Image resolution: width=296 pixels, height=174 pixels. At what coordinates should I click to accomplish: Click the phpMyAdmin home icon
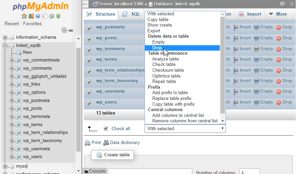click(x=24, y=16)
